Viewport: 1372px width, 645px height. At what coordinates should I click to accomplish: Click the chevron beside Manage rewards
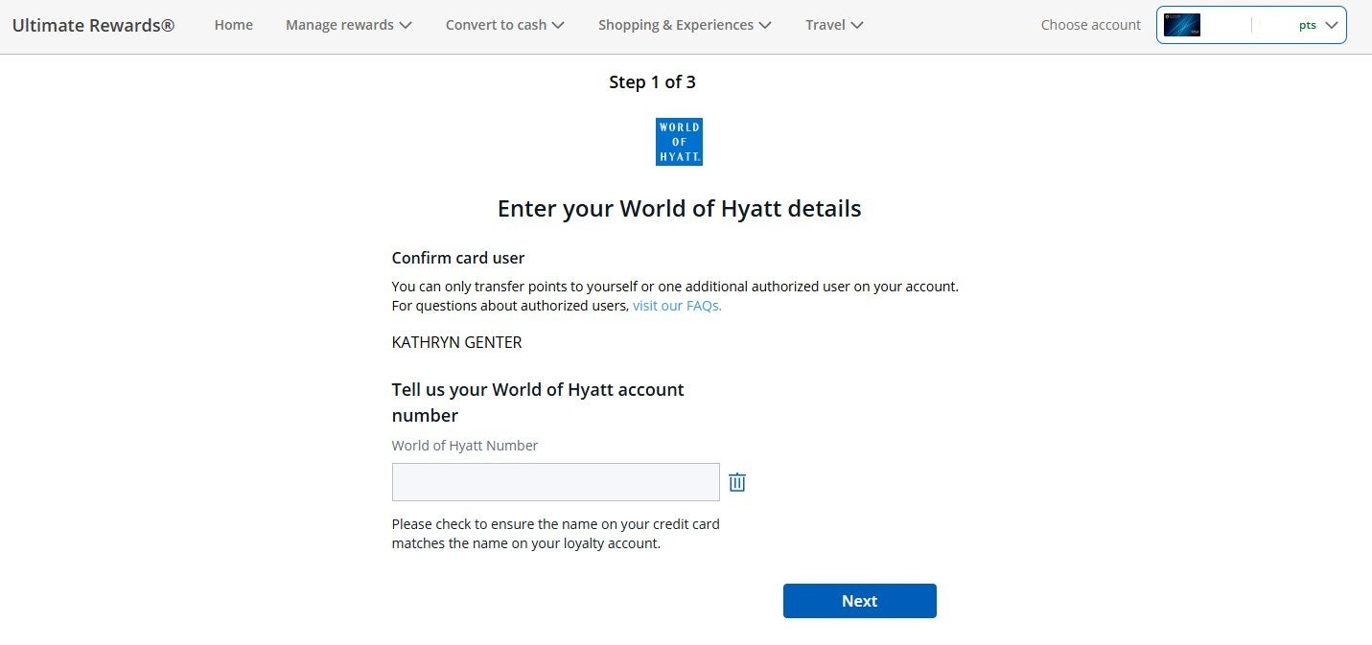tap(407, 25)
